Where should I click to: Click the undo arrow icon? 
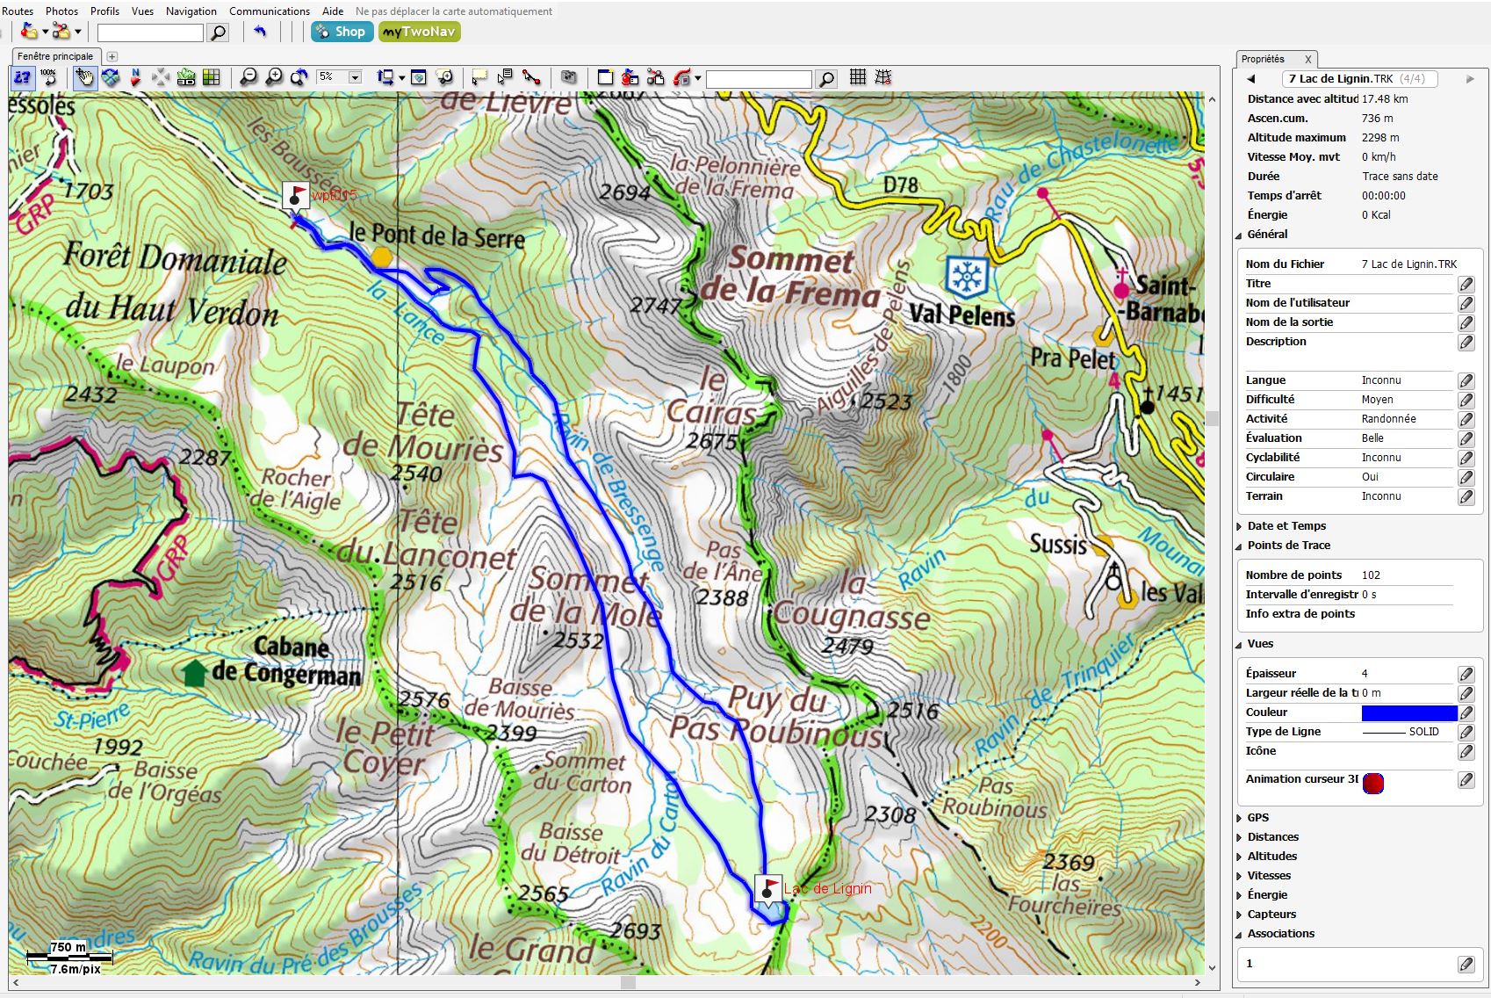coord(260,33)
